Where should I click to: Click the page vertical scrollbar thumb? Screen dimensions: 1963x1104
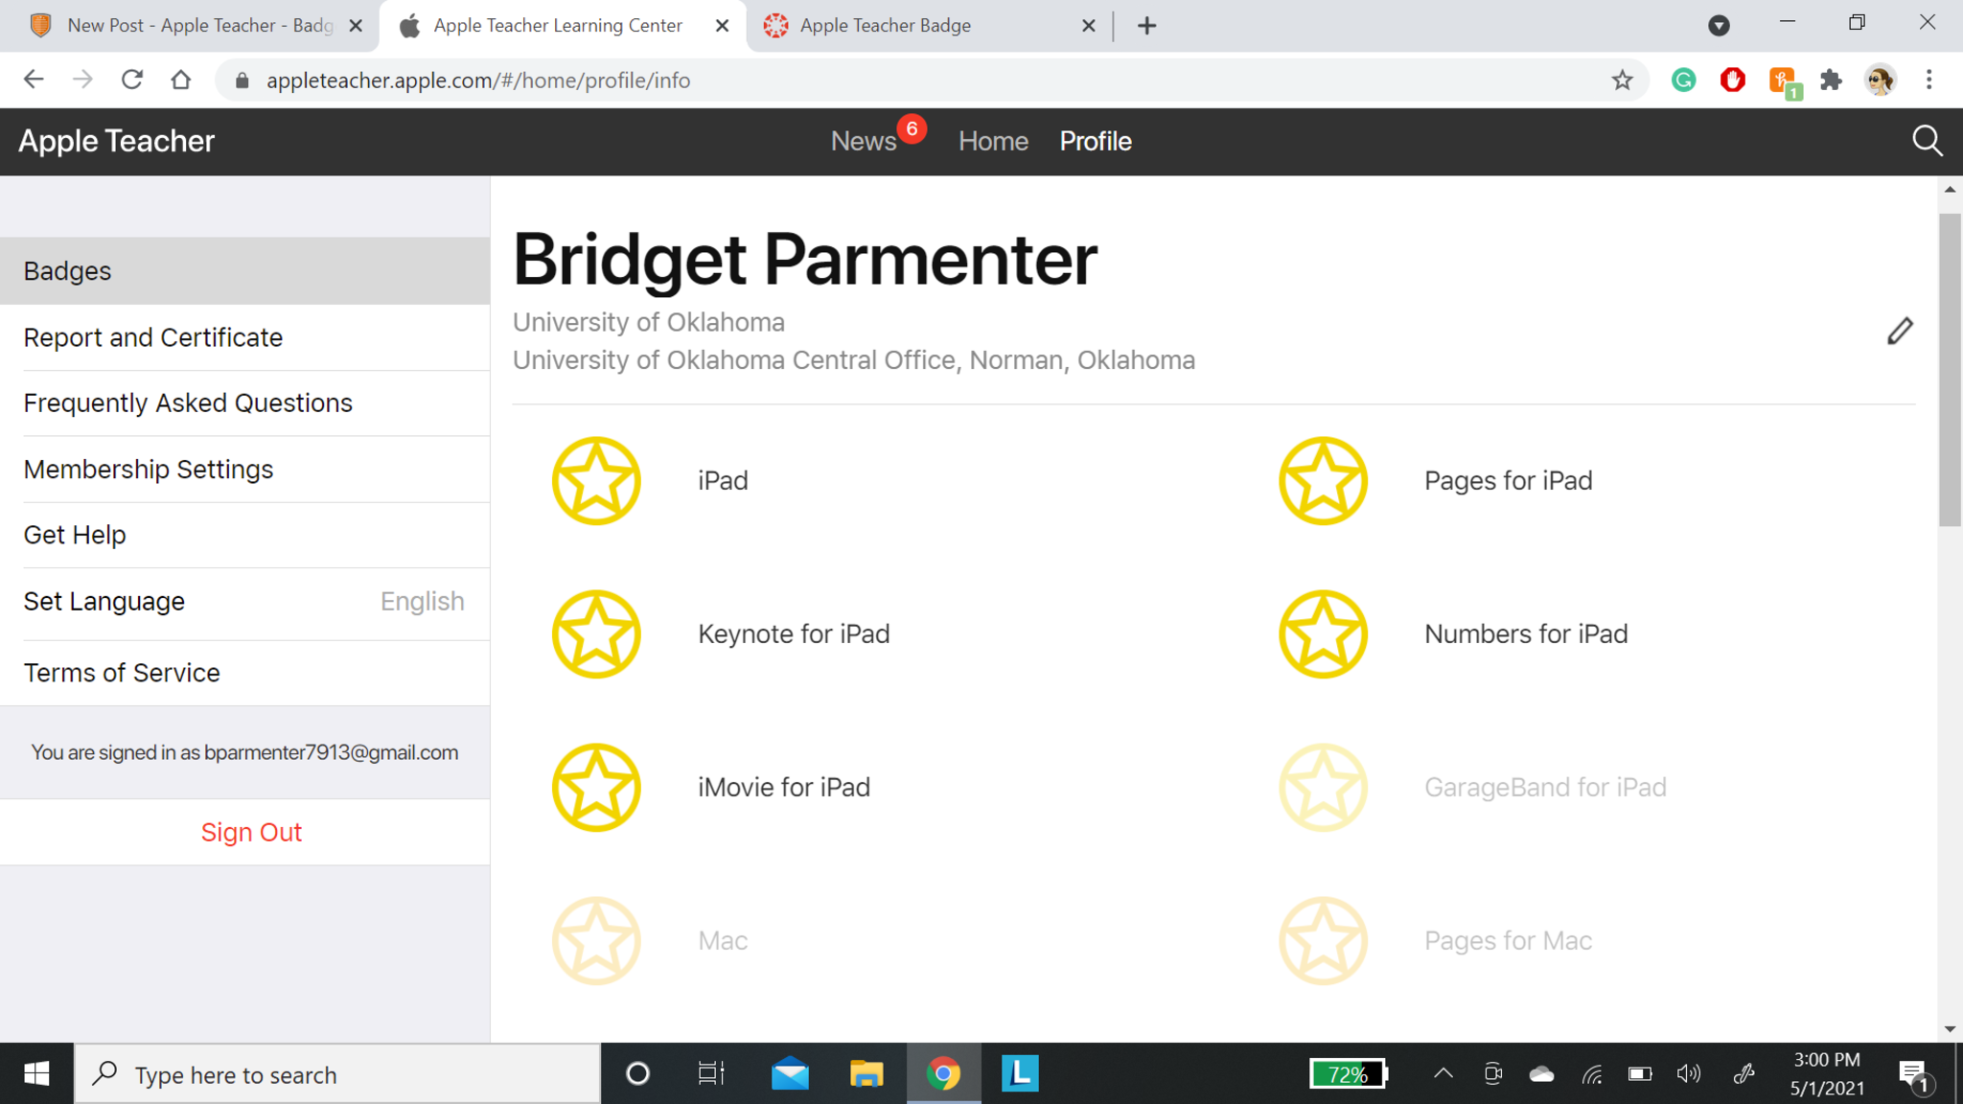(1950, 369)
